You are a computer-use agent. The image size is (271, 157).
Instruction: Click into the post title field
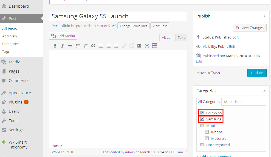tap(118, 16)
